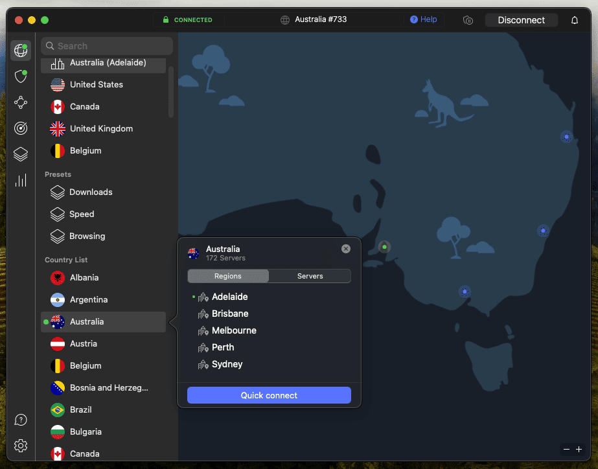Click the Quick connect button
The image size is (598, 469).
coord(269,395)
